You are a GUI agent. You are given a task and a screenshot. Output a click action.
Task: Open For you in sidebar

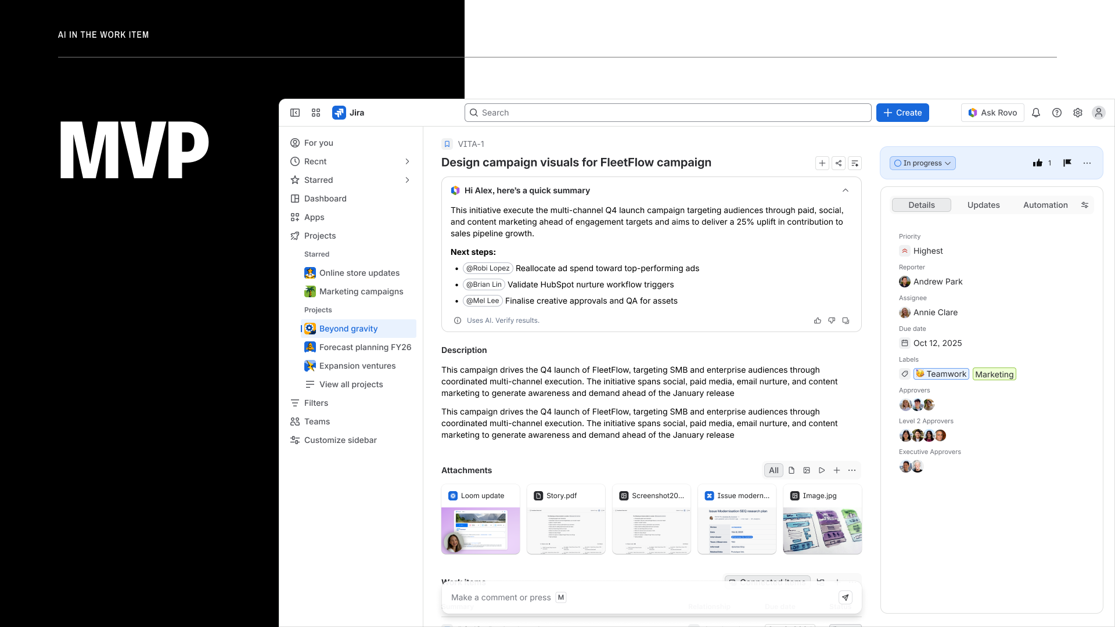point(352,143)
